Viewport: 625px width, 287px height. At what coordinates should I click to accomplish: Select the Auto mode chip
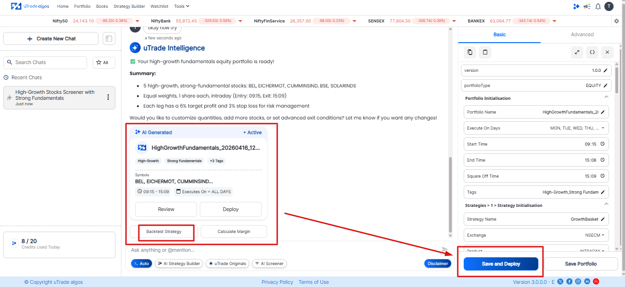[x=142, y=264]
